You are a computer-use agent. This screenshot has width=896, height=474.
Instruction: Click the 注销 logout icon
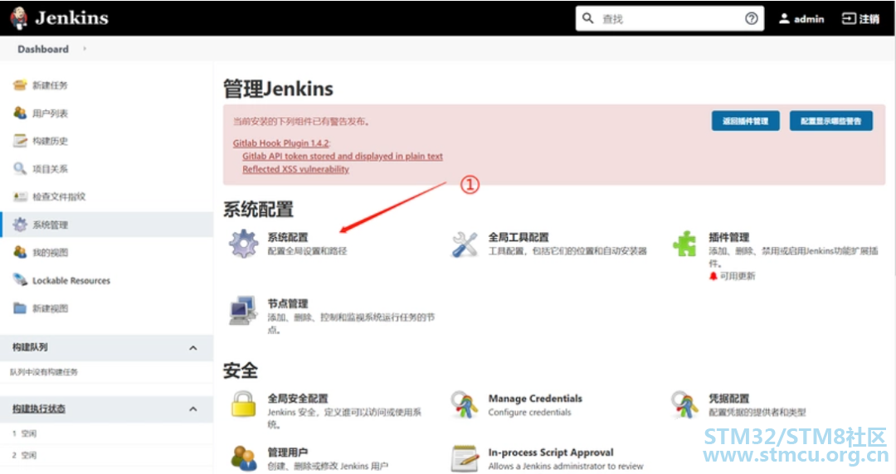[x=849, y=19]
